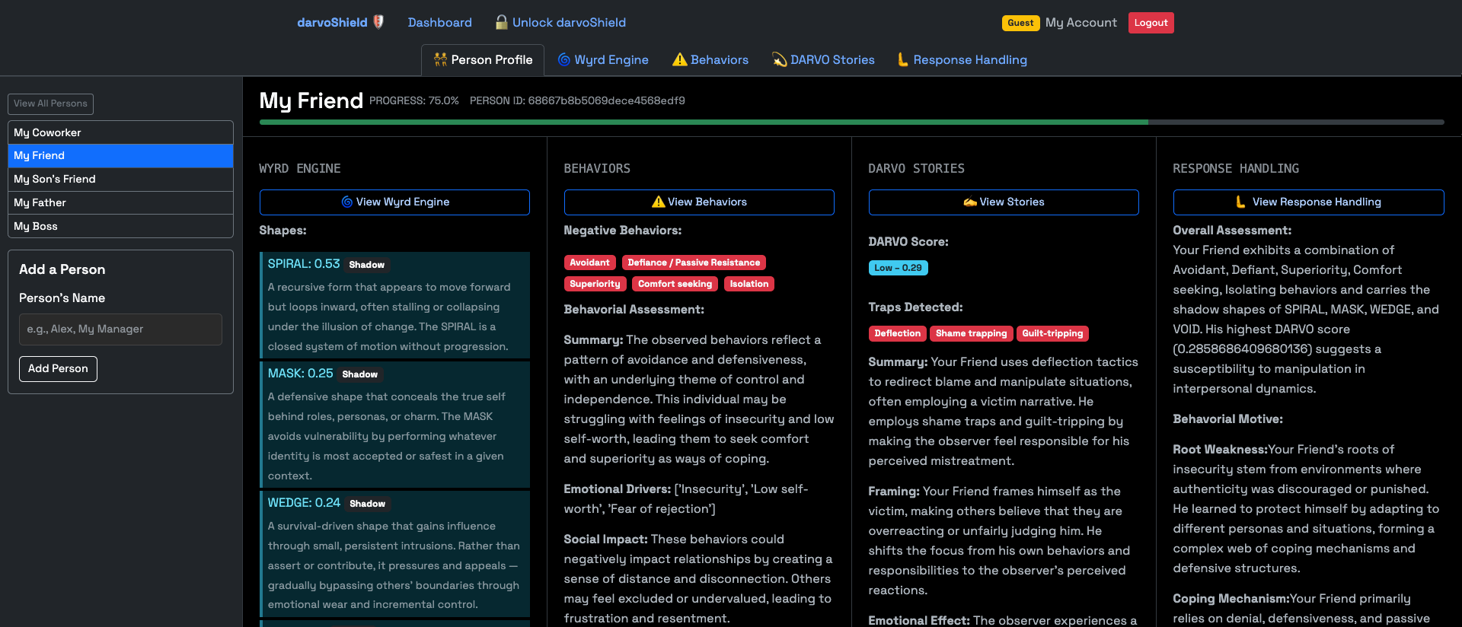Click the View Response Handling button
Image resolution: width=1462 pixels, height=627 pixels.
click(x=1308, y=202)
